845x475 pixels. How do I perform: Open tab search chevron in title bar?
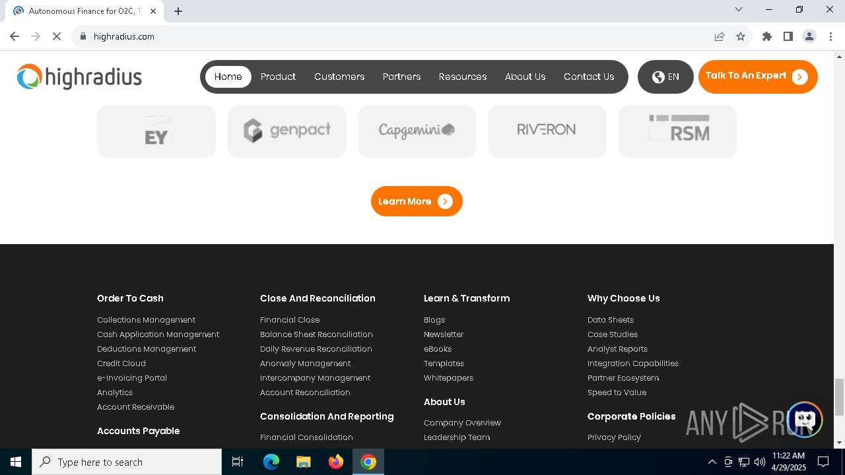tap(739, 9)
